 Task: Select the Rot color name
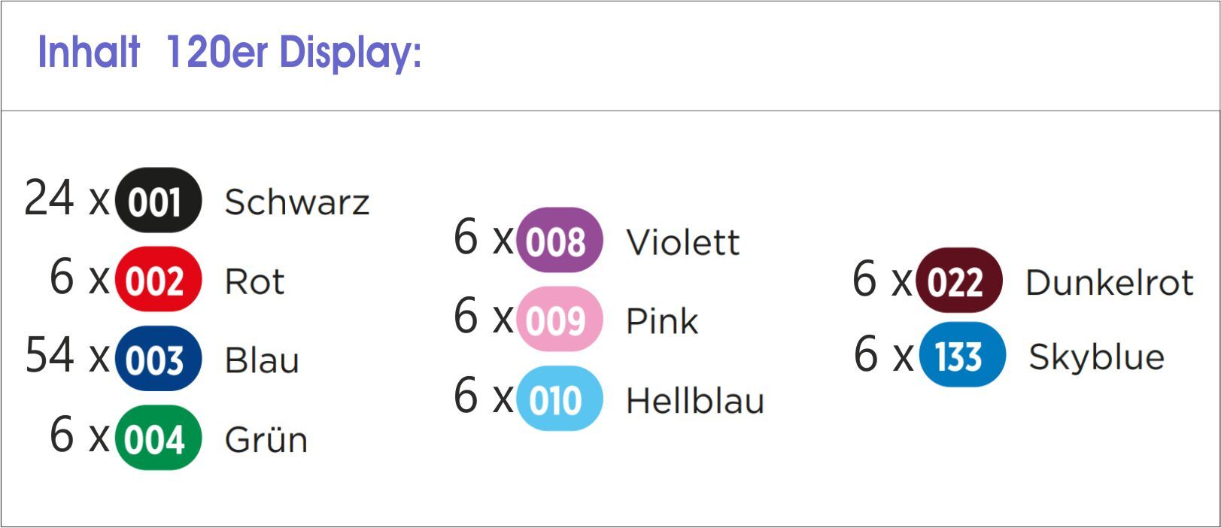click(254, 282)
